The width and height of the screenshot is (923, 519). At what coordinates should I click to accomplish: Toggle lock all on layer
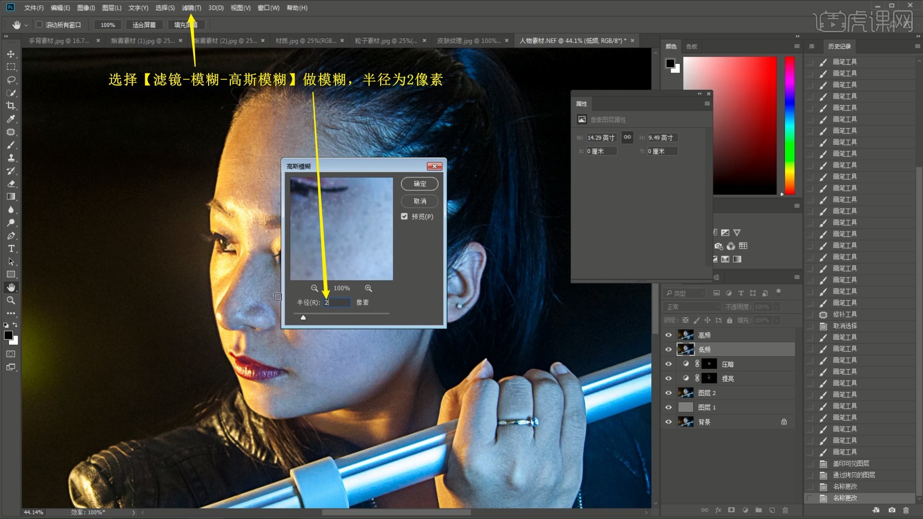click(730, 321)
